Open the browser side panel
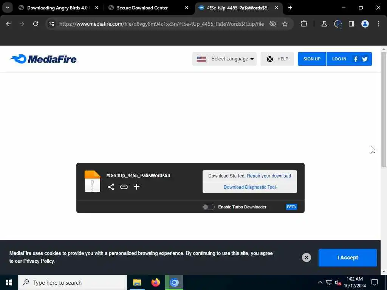The image size is (387, 290). [x=351, y=24]
